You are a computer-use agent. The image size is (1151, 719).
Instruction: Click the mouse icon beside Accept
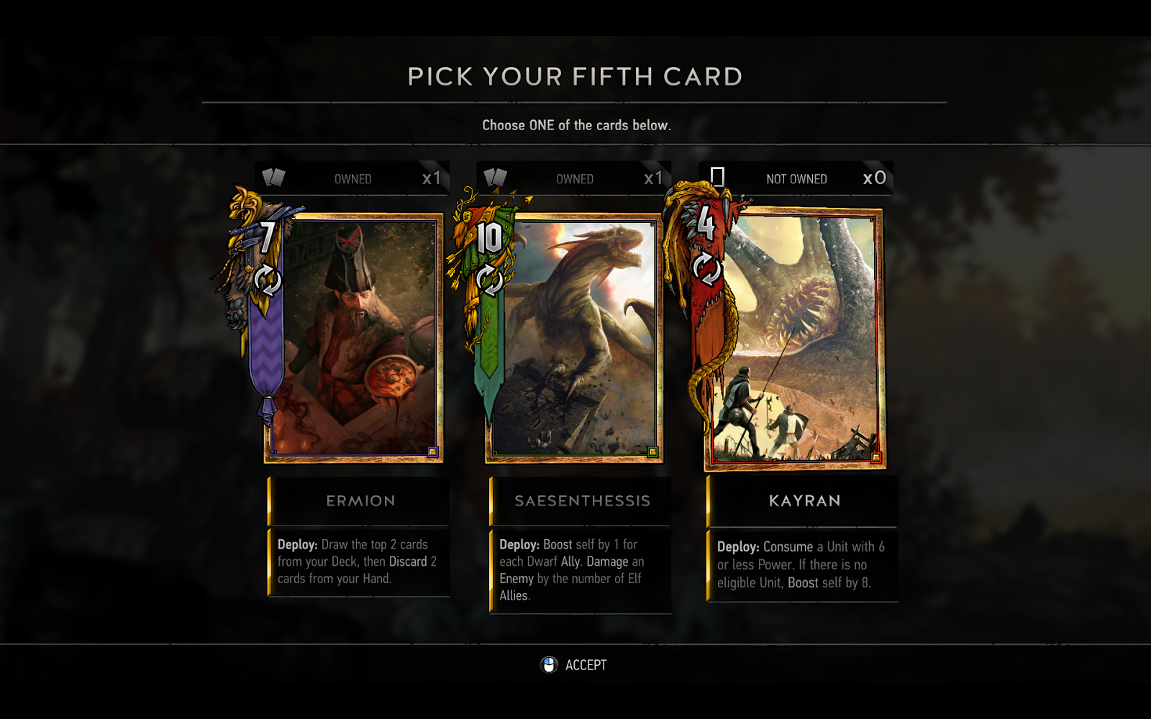tap(549, 665)
